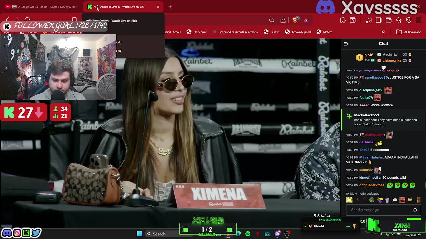Open Brave Wallet icon
Viewport: 426px width, 239px height.
click(389, 20)
